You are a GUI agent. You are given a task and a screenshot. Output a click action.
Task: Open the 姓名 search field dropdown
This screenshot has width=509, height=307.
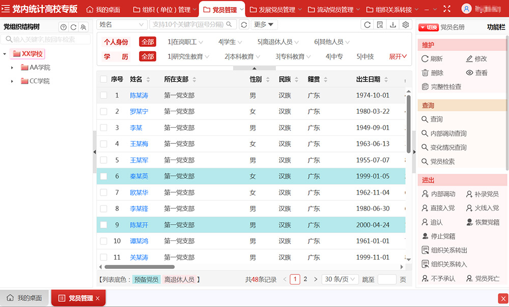coord(122,24)
